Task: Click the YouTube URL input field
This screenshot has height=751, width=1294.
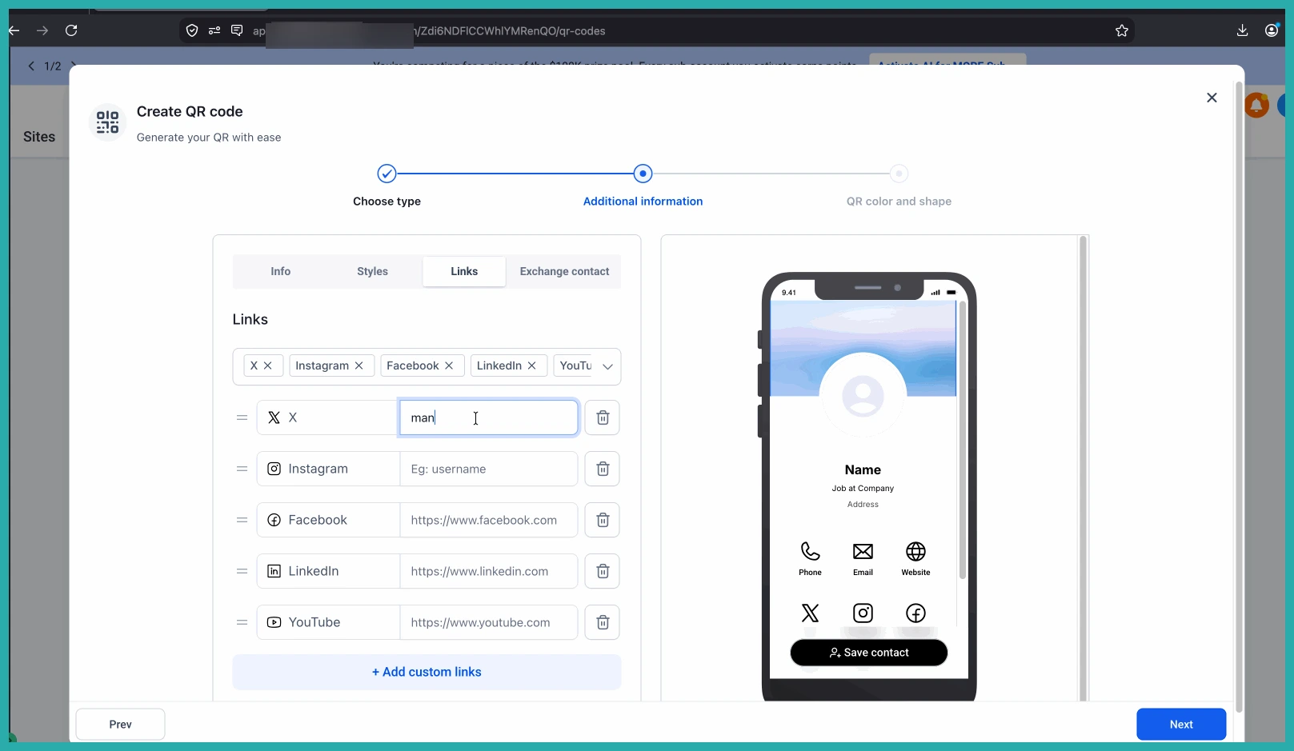Action: pos(489,622)
